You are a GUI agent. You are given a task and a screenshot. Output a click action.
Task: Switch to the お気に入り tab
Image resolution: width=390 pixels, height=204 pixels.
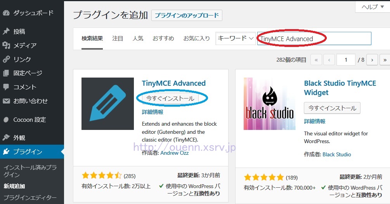196,38
